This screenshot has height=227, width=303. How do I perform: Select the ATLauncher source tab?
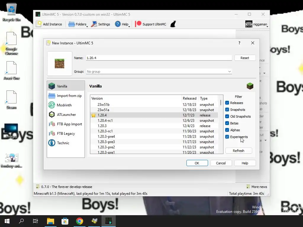tap(66, 115)
